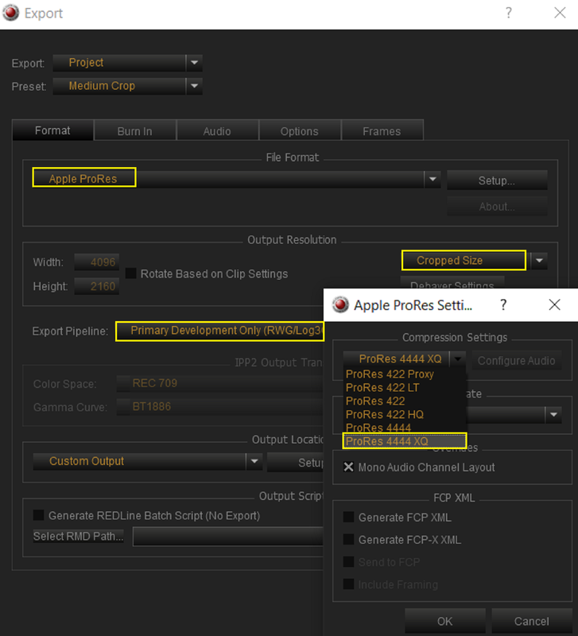The image size is (578, 636).
Task: Expand the File Format dropdown arrow
Action: tap(433, 179)
